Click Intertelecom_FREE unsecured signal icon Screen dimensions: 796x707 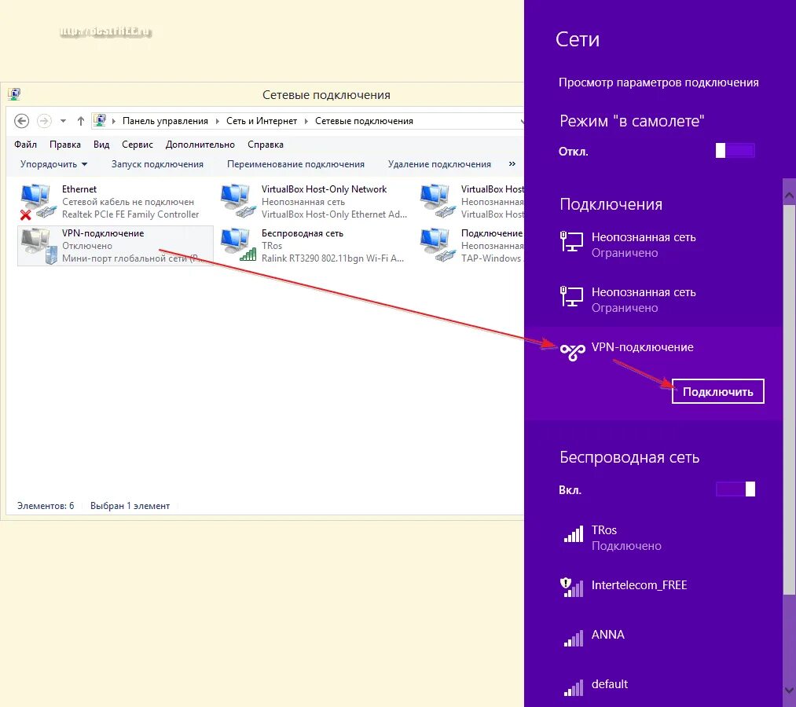(x=572, y=588)
